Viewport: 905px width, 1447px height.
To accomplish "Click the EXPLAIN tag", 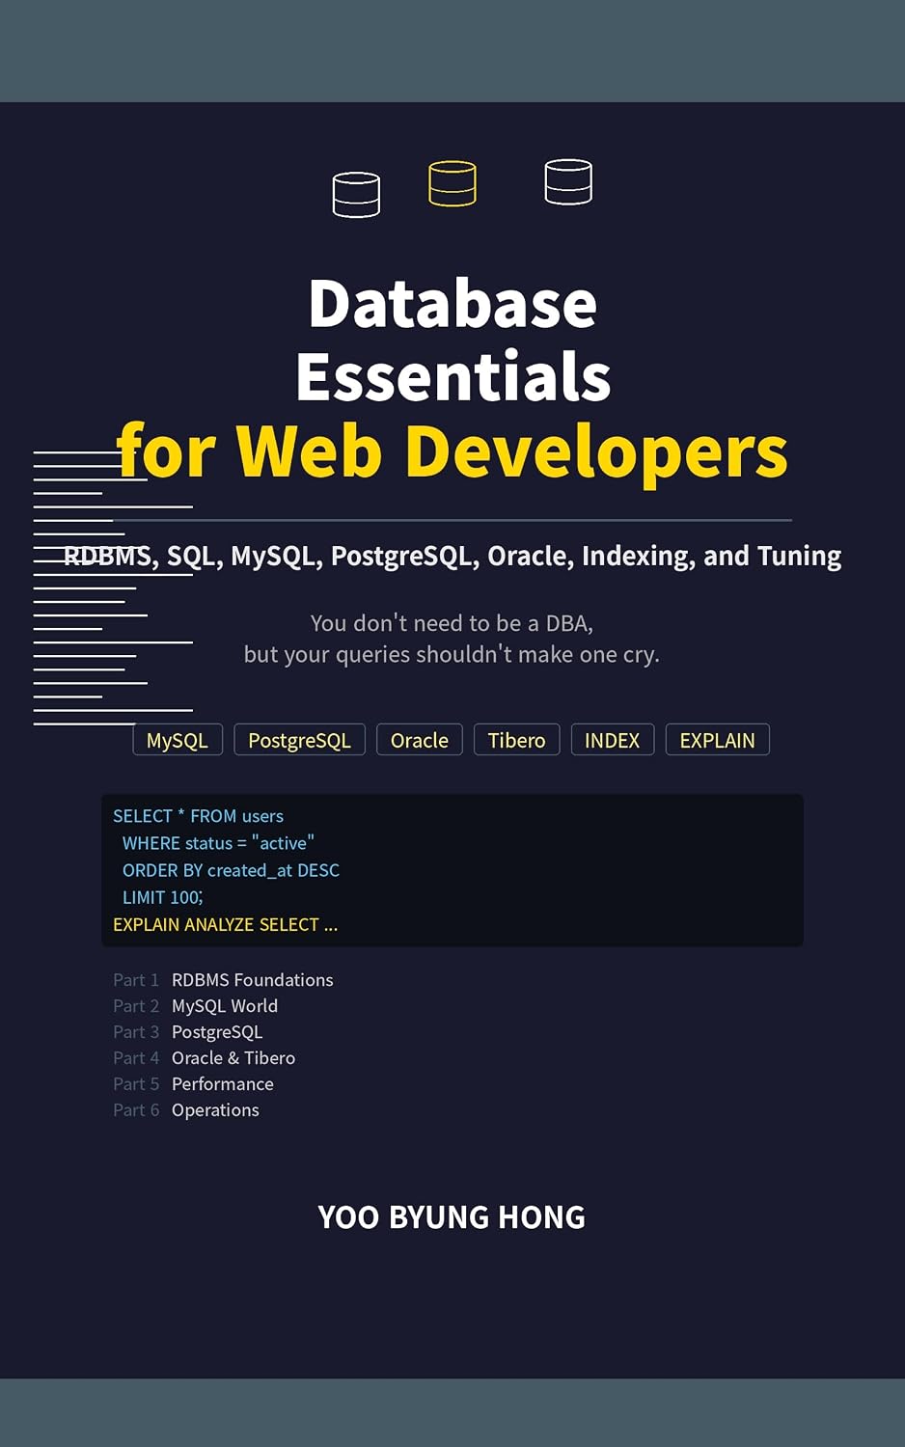I will [717, 740].
